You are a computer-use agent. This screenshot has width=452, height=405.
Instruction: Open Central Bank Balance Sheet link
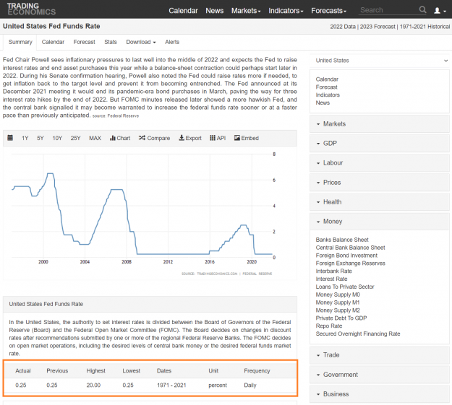pos(350,248)
